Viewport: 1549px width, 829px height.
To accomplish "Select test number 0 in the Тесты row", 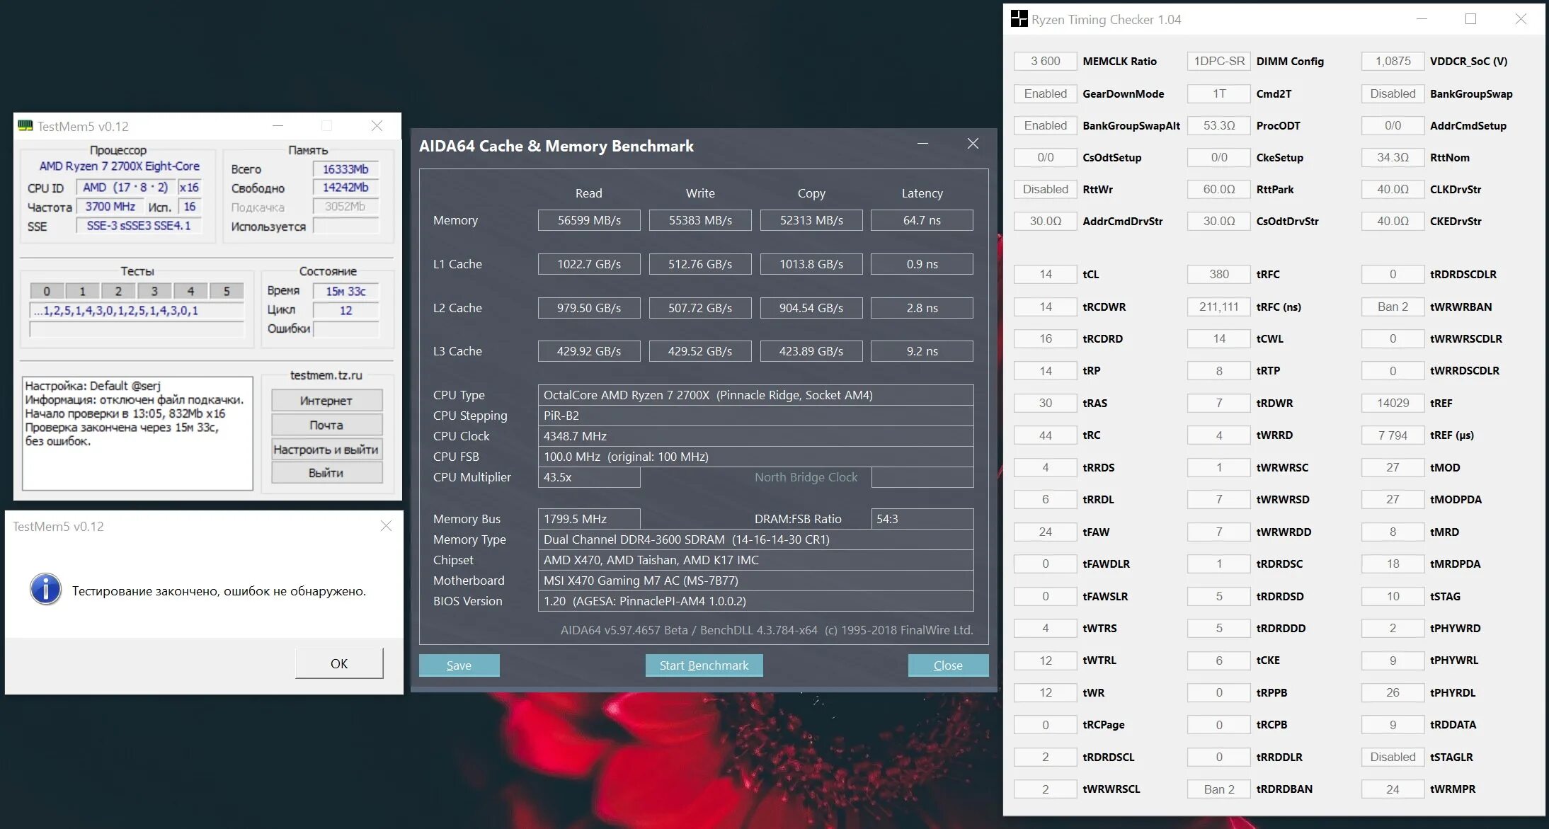I will pos(47,290).
